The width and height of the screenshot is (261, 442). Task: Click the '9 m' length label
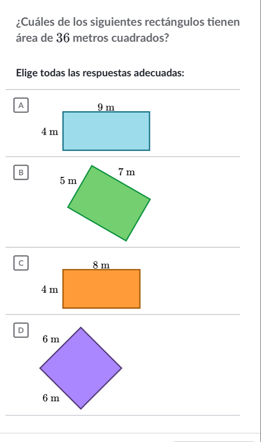point(106,107)
